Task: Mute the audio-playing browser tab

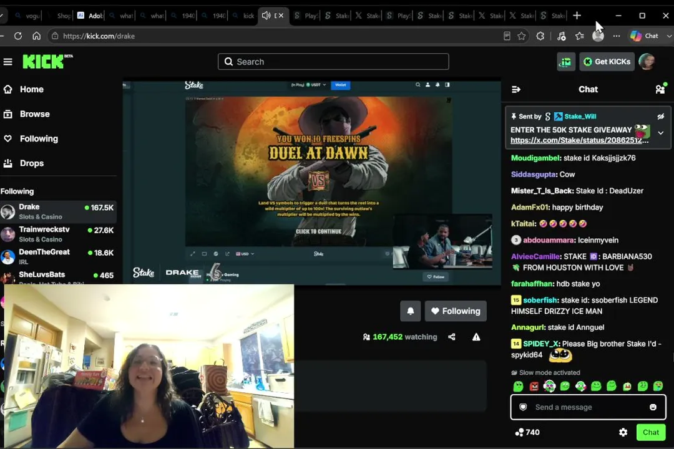Action: (x=266, y=16)
